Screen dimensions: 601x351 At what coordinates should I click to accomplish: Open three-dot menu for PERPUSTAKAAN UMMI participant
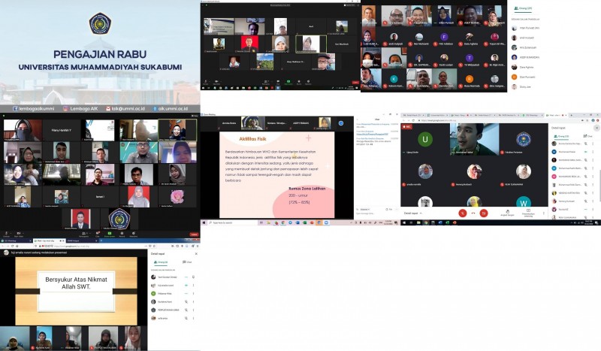[x=194, y=308]
